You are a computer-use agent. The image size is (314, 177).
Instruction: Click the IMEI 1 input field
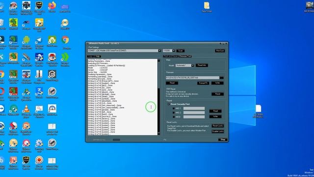click(x=194, y=108)
